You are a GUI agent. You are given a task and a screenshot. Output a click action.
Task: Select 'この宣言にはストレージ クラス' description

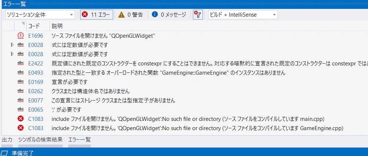click(x=114, y=101)
